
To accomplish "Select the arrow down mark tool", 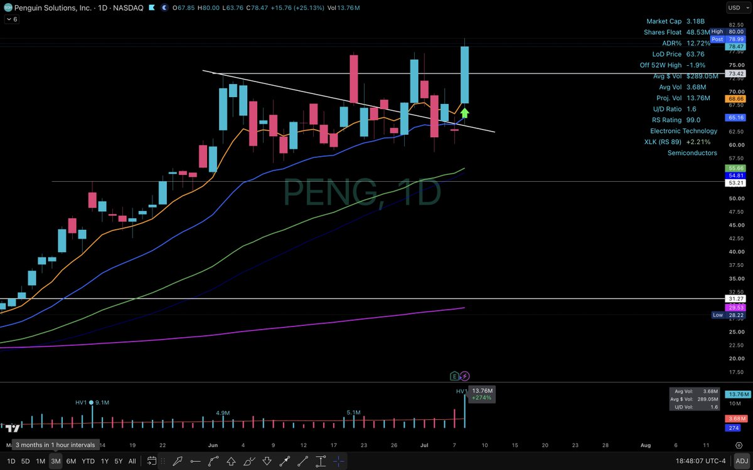I will coord(267,461).
